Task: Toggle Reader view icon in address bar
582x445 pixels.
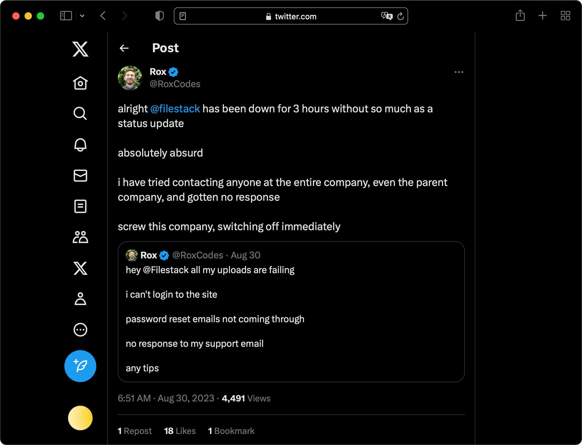Action: tap(183, 16)
